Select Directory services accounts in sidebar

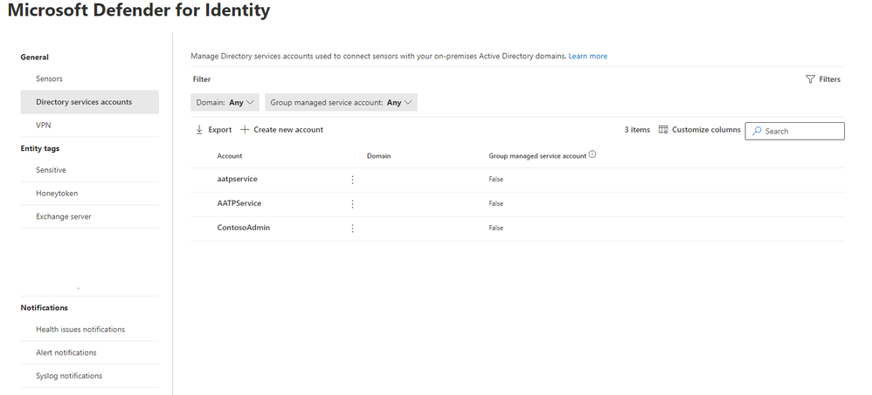89,102
